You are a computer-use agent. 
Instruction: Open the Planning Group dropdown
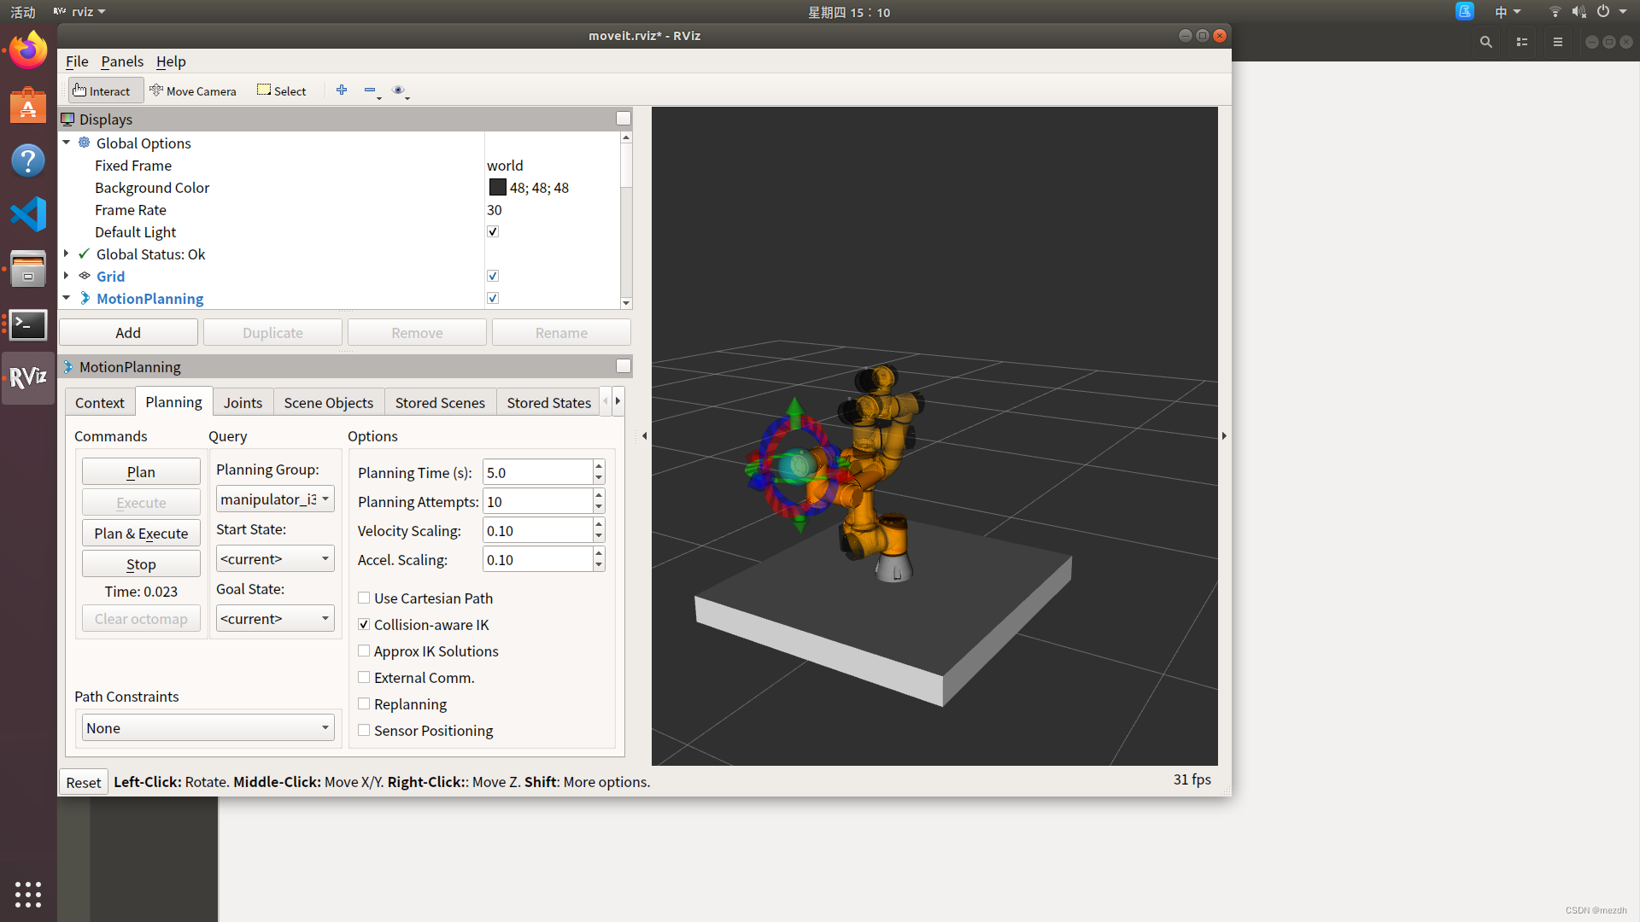[274, 499]
